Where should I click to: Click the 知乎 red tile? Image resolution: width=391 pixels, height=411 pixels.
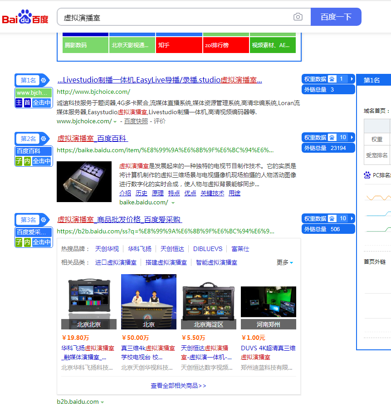(x=179, y=45)
